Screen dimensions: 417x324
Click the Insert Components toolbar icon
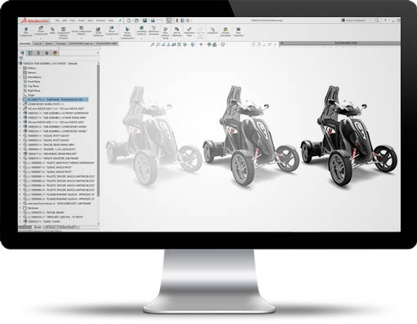click(41, 30)
